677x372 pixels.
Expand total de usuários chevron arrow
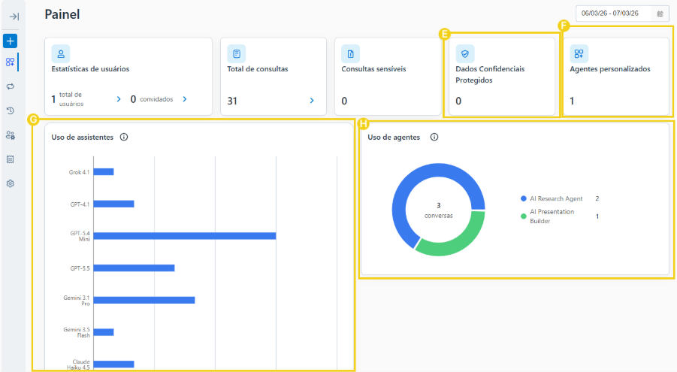point(119,99)
